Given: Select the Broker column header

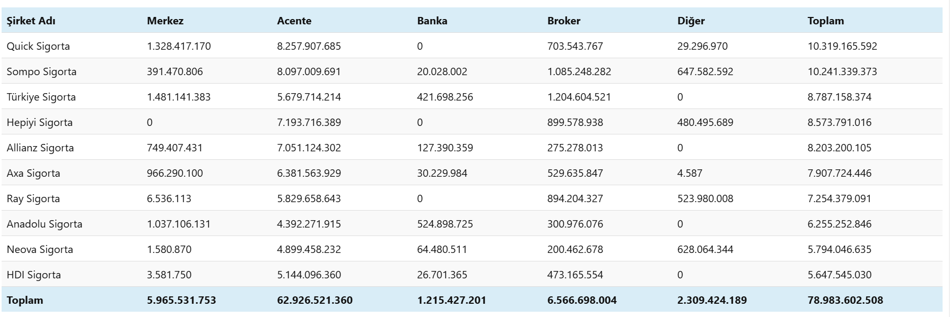Looking at the screenshot, I should coord(563,21).
